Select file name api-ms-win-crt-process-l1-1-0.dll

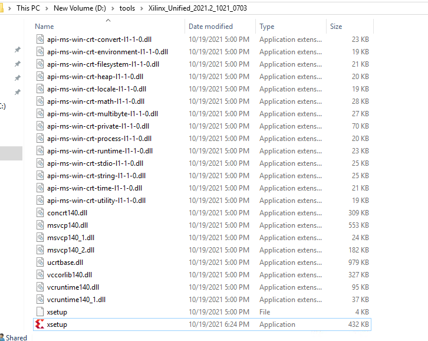[x=99, y=139]
